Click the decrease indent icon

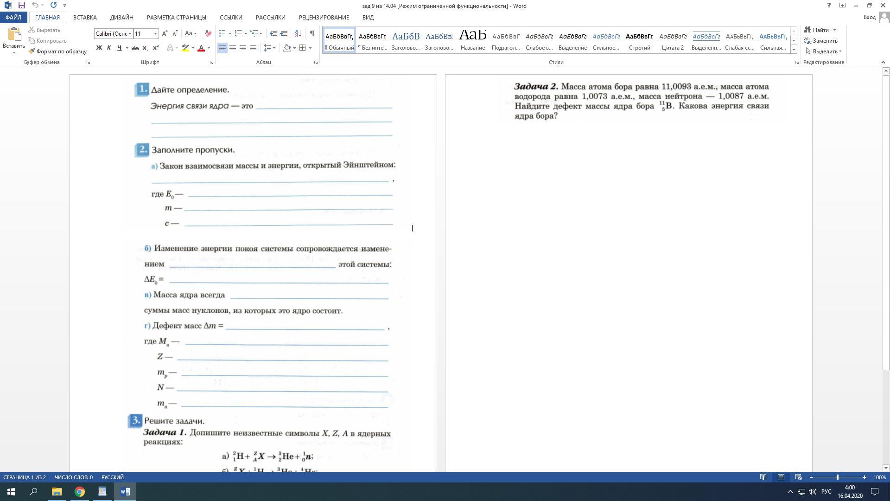click(273, 33)
